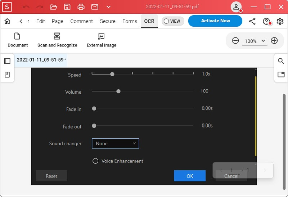Click the Speed slider handle

click(112, 74)
